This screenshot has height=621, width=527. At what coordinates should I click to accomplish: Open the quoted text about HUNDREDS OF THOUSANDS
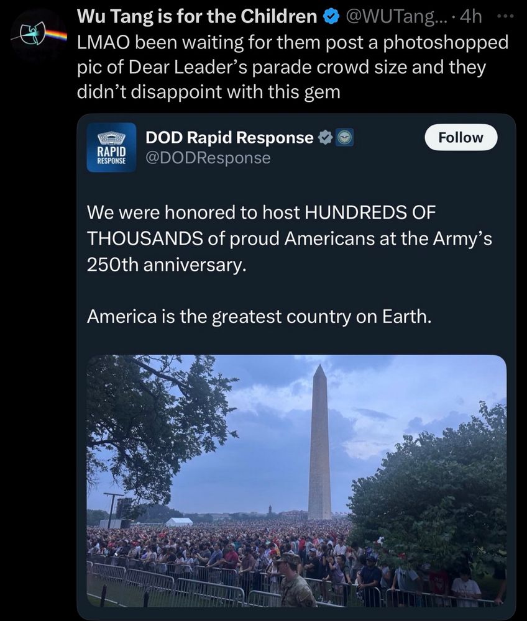coord(289,238)
